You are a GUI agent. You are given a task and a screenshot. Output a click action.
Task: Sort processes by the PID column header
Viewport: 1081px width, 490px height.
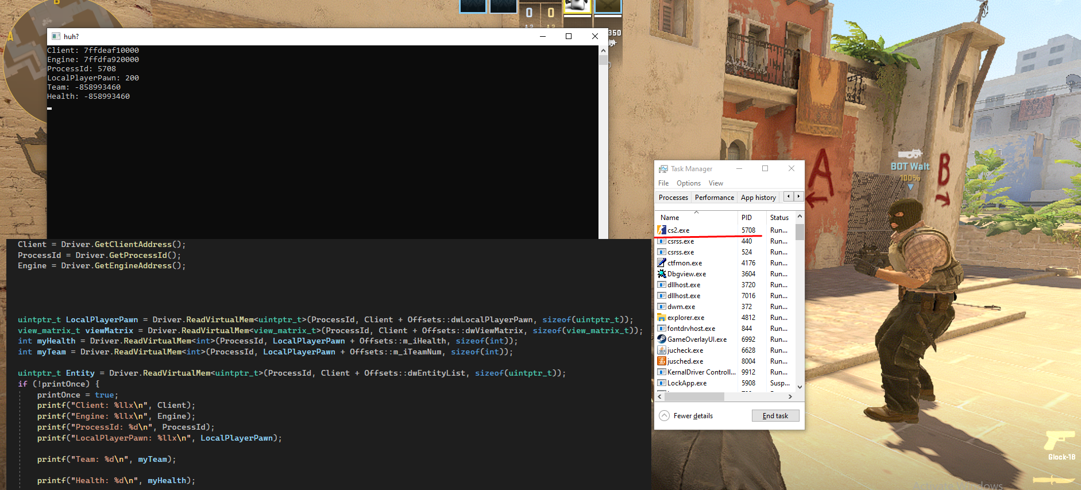coord(752,218)
